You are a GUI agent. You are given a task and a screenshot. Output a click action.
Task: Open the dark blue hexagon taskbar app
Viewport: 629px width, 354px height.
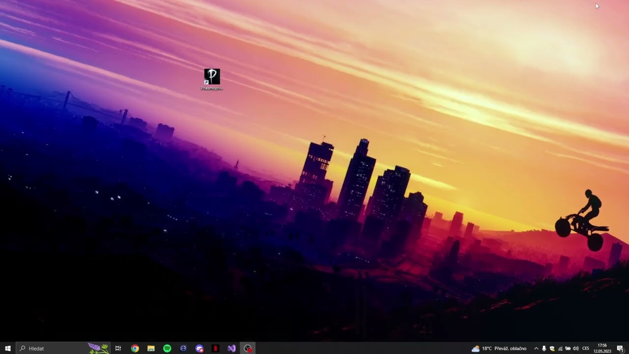point(183,348)
